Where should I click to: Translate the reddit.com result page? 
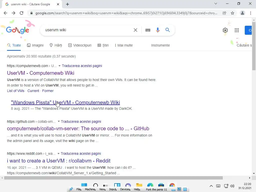pyautogui.click(x=81, y=153)
